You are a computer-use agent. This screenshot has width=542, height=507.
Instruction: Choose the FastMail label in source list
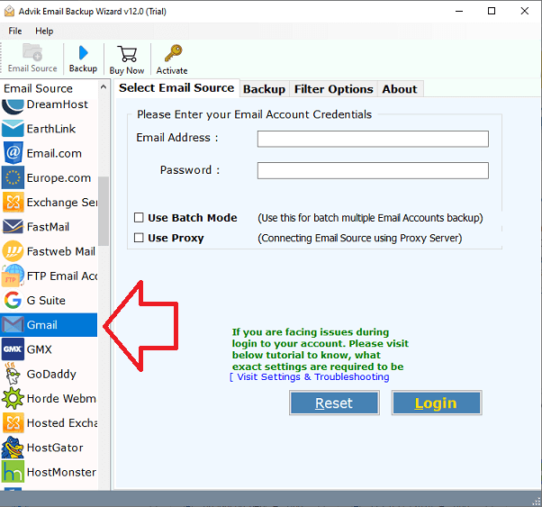(48, 227)
